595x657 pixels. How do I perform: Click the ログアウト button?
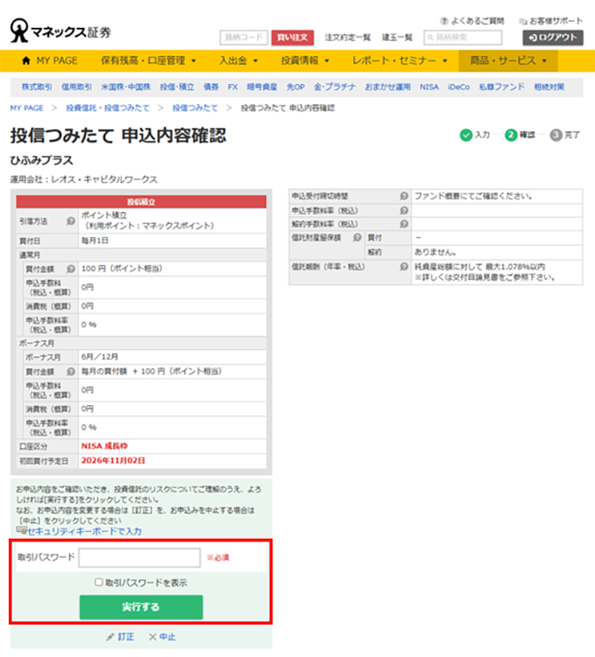click(x=553, y=38)
